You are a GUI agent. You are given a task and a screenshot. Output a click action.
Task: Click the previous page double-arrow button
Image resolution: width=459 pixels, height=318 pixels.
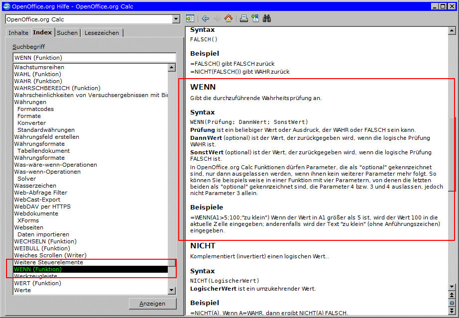point(452,296)
